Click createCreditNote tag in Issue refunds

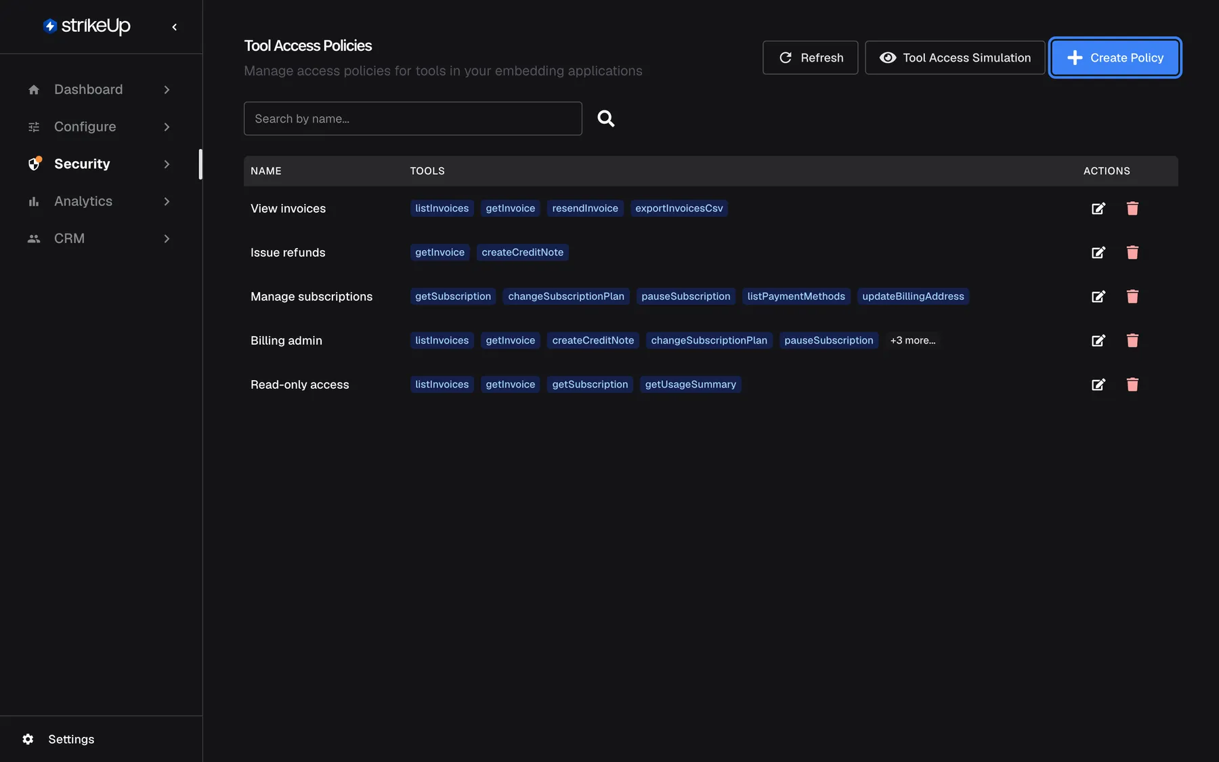(523, 253)
